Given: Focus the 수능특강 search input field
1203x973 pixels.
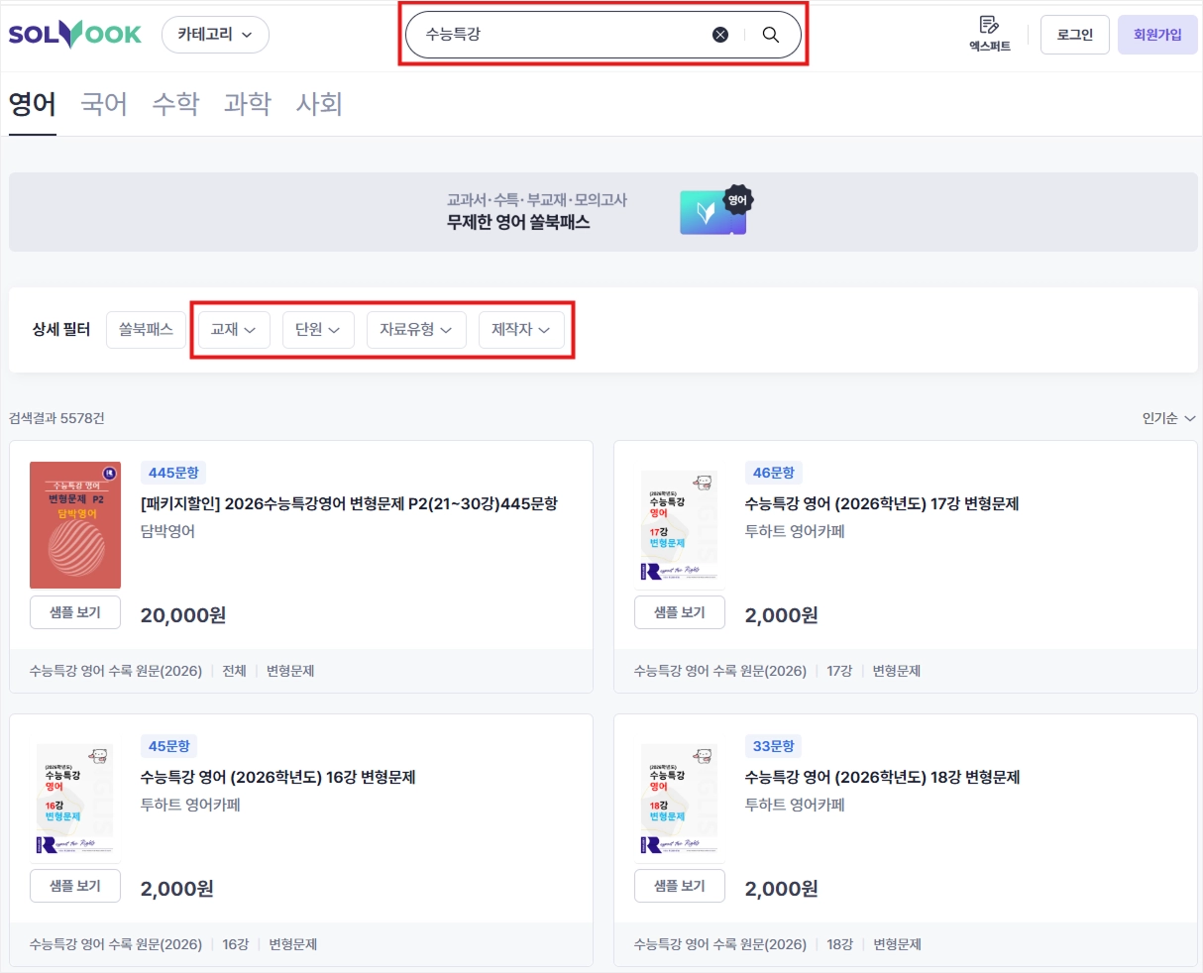Looking at the screenshot, I should 560,35.
